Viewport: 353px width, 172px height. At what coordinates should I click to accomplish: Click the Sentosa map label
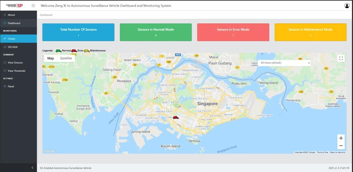(x=194, y=141)
